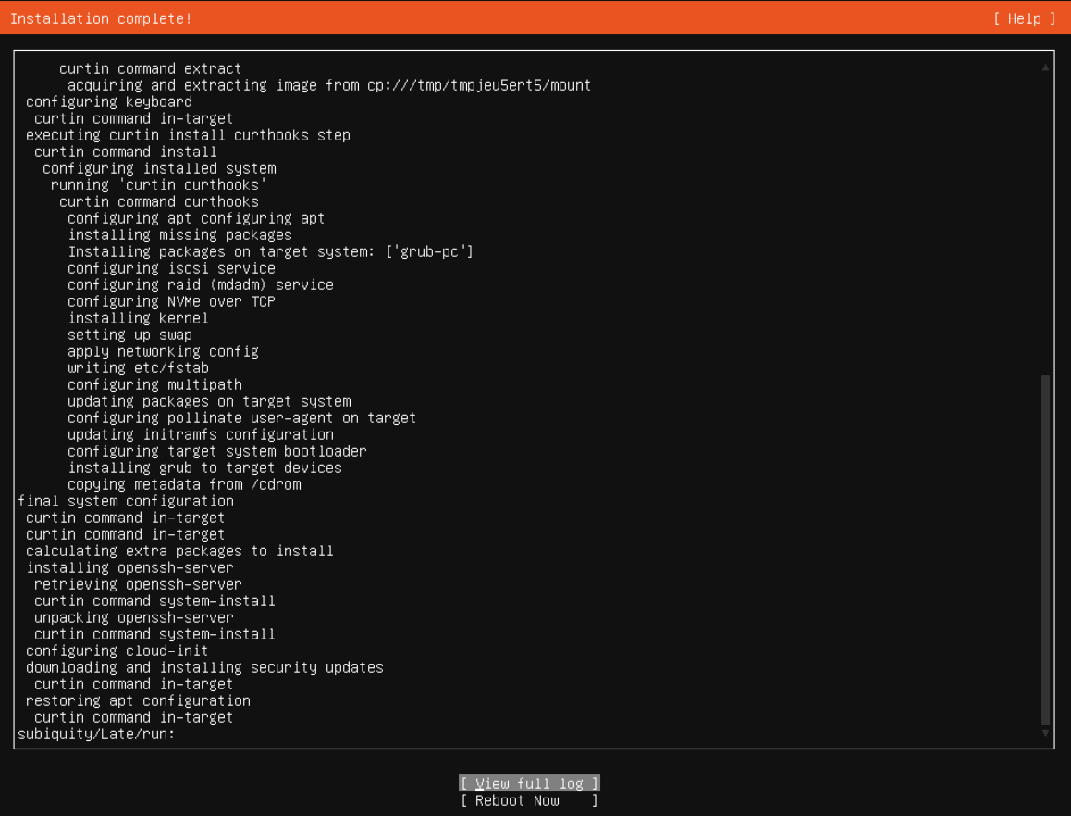Click the "acquiring and extracting image" line
The height and width of the screenshot is (816, 1071).
pos(329,85)
